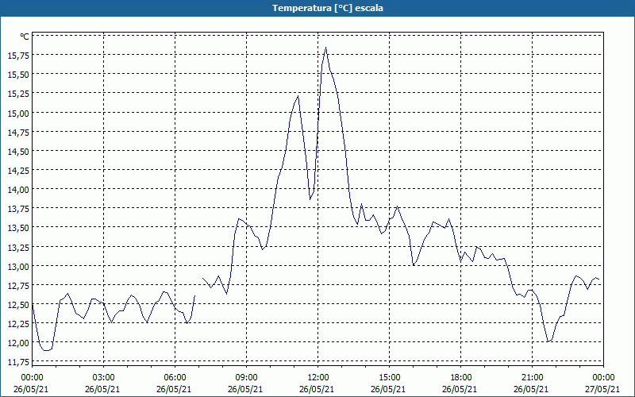635x397 pixels.
Task: Click the 18:00 time label
Action: [x=461, y=378]
